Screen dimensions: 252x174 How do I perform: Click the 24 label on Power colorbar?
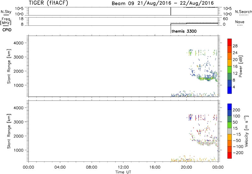click(235, 53)
